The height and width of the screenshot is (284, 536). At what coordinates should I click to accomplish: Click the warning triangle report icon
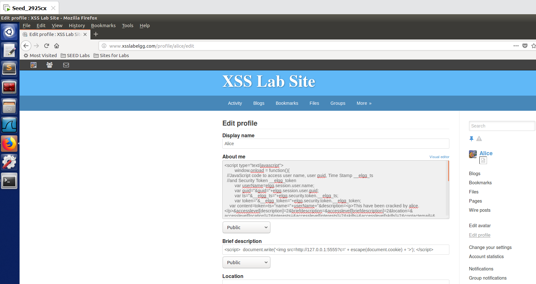click(x=479, y=139)
